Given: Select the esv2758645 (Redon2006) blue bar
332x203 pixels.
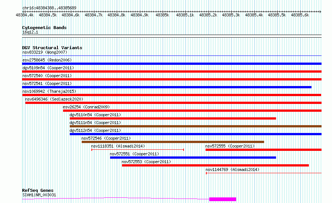Looking at the screenshot, I should [x=172, y=64].
